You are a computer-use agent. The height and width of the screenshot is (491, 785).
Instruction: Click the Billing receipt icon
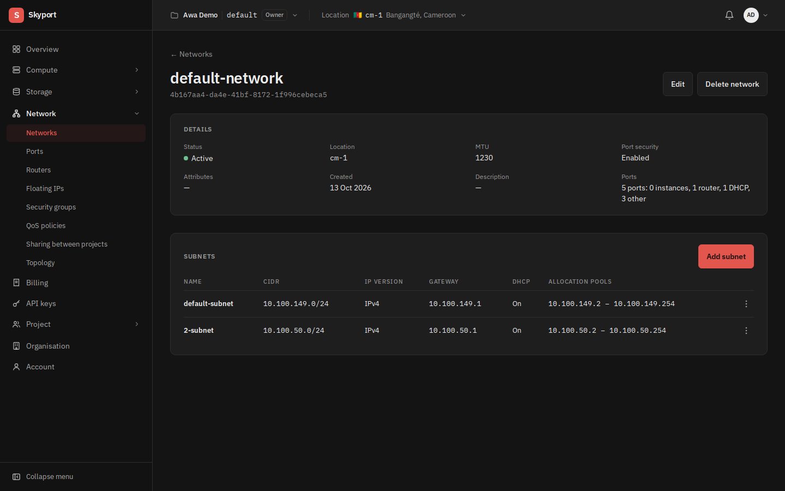(x=16, y=283)
